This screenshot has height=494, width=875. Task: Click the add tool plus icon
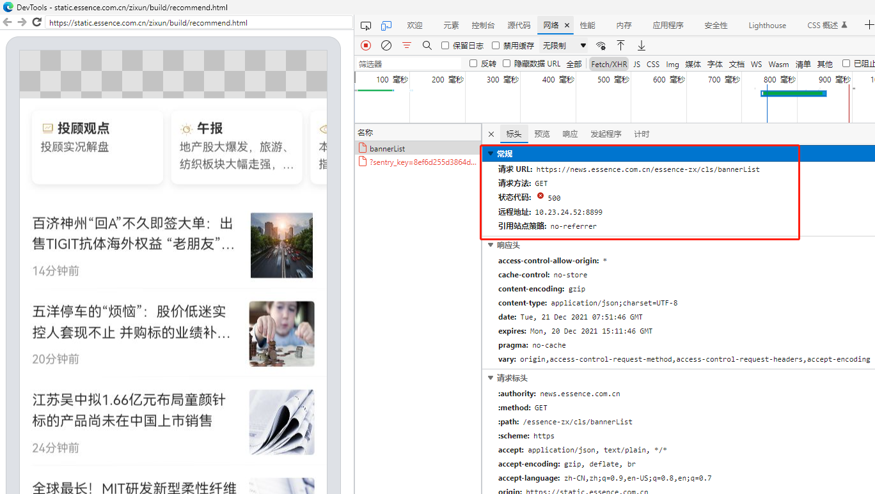869,26
